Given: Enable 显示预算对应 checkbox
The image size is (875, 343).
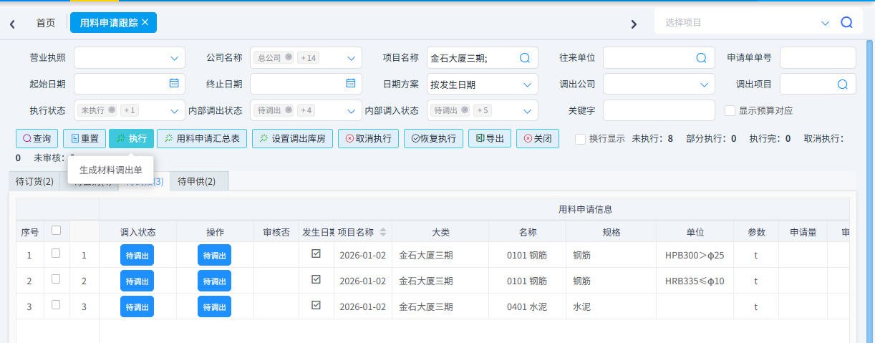Looking at the screenshot, I should (x=730, y=110).
